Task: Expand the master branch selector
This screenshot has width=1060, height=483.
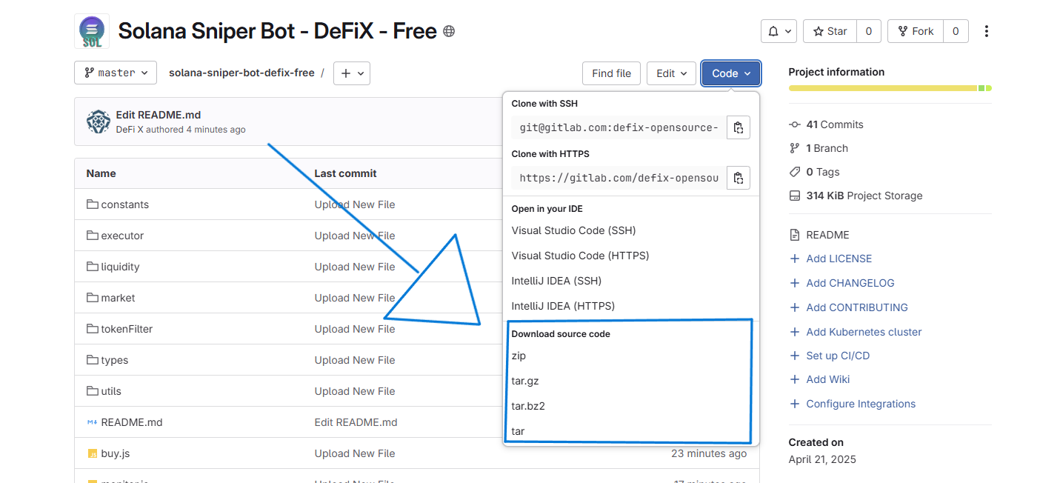Action: pos(116,73)
